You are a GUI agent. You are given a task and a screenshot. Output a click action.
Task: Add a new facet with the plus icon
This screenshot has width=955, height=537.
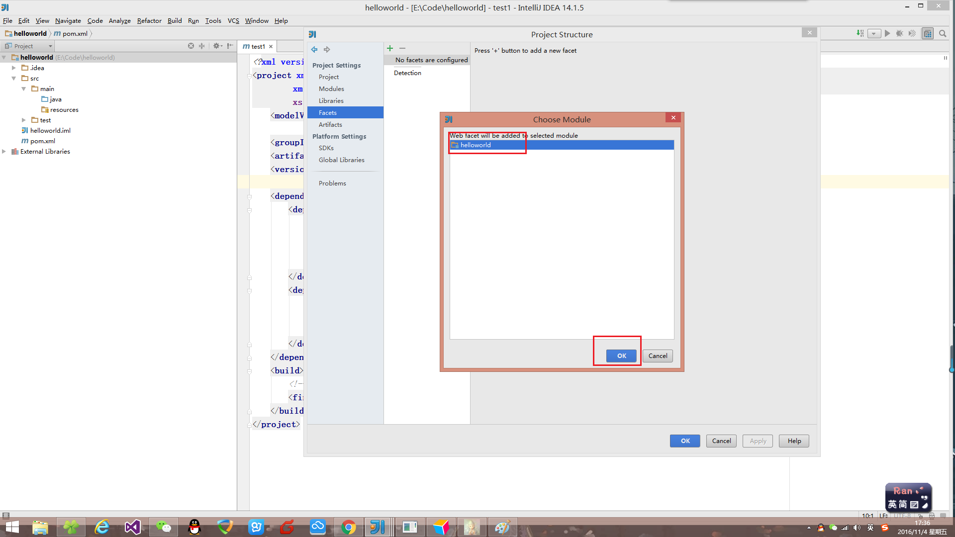point(390,48)
